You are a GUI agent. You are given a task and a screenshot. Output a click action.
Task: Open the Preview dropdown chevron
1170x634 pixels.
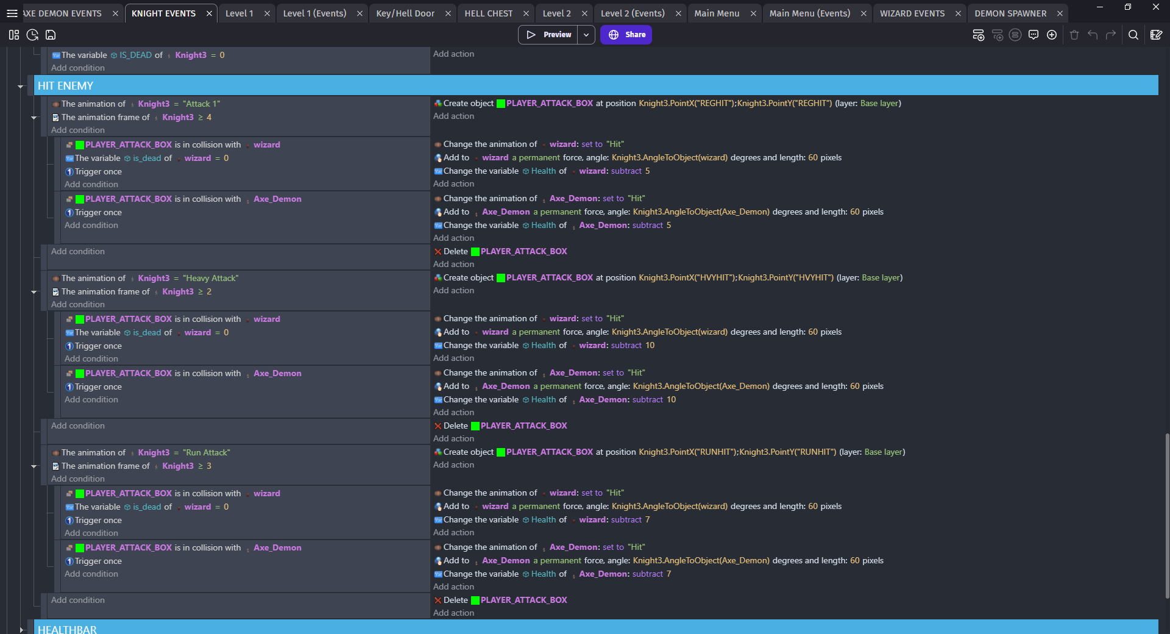(x=586, y=35)
